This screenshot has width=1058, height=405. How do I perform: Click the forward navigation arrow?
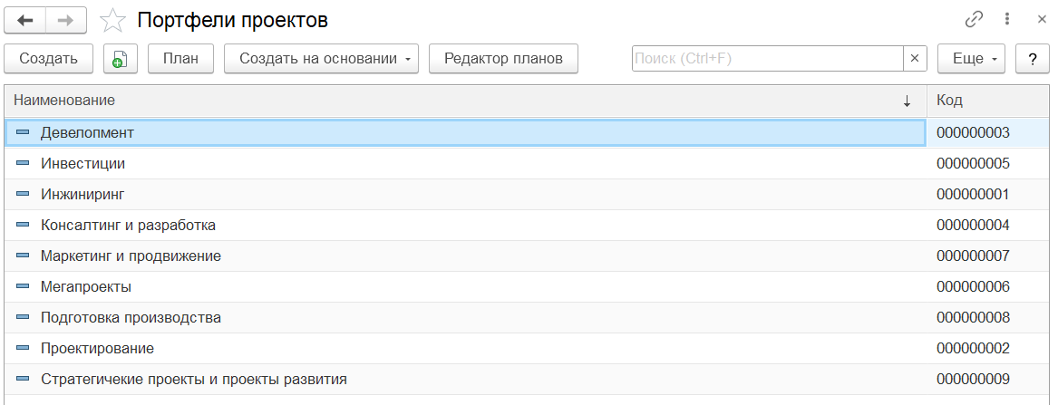click(66, 19)
